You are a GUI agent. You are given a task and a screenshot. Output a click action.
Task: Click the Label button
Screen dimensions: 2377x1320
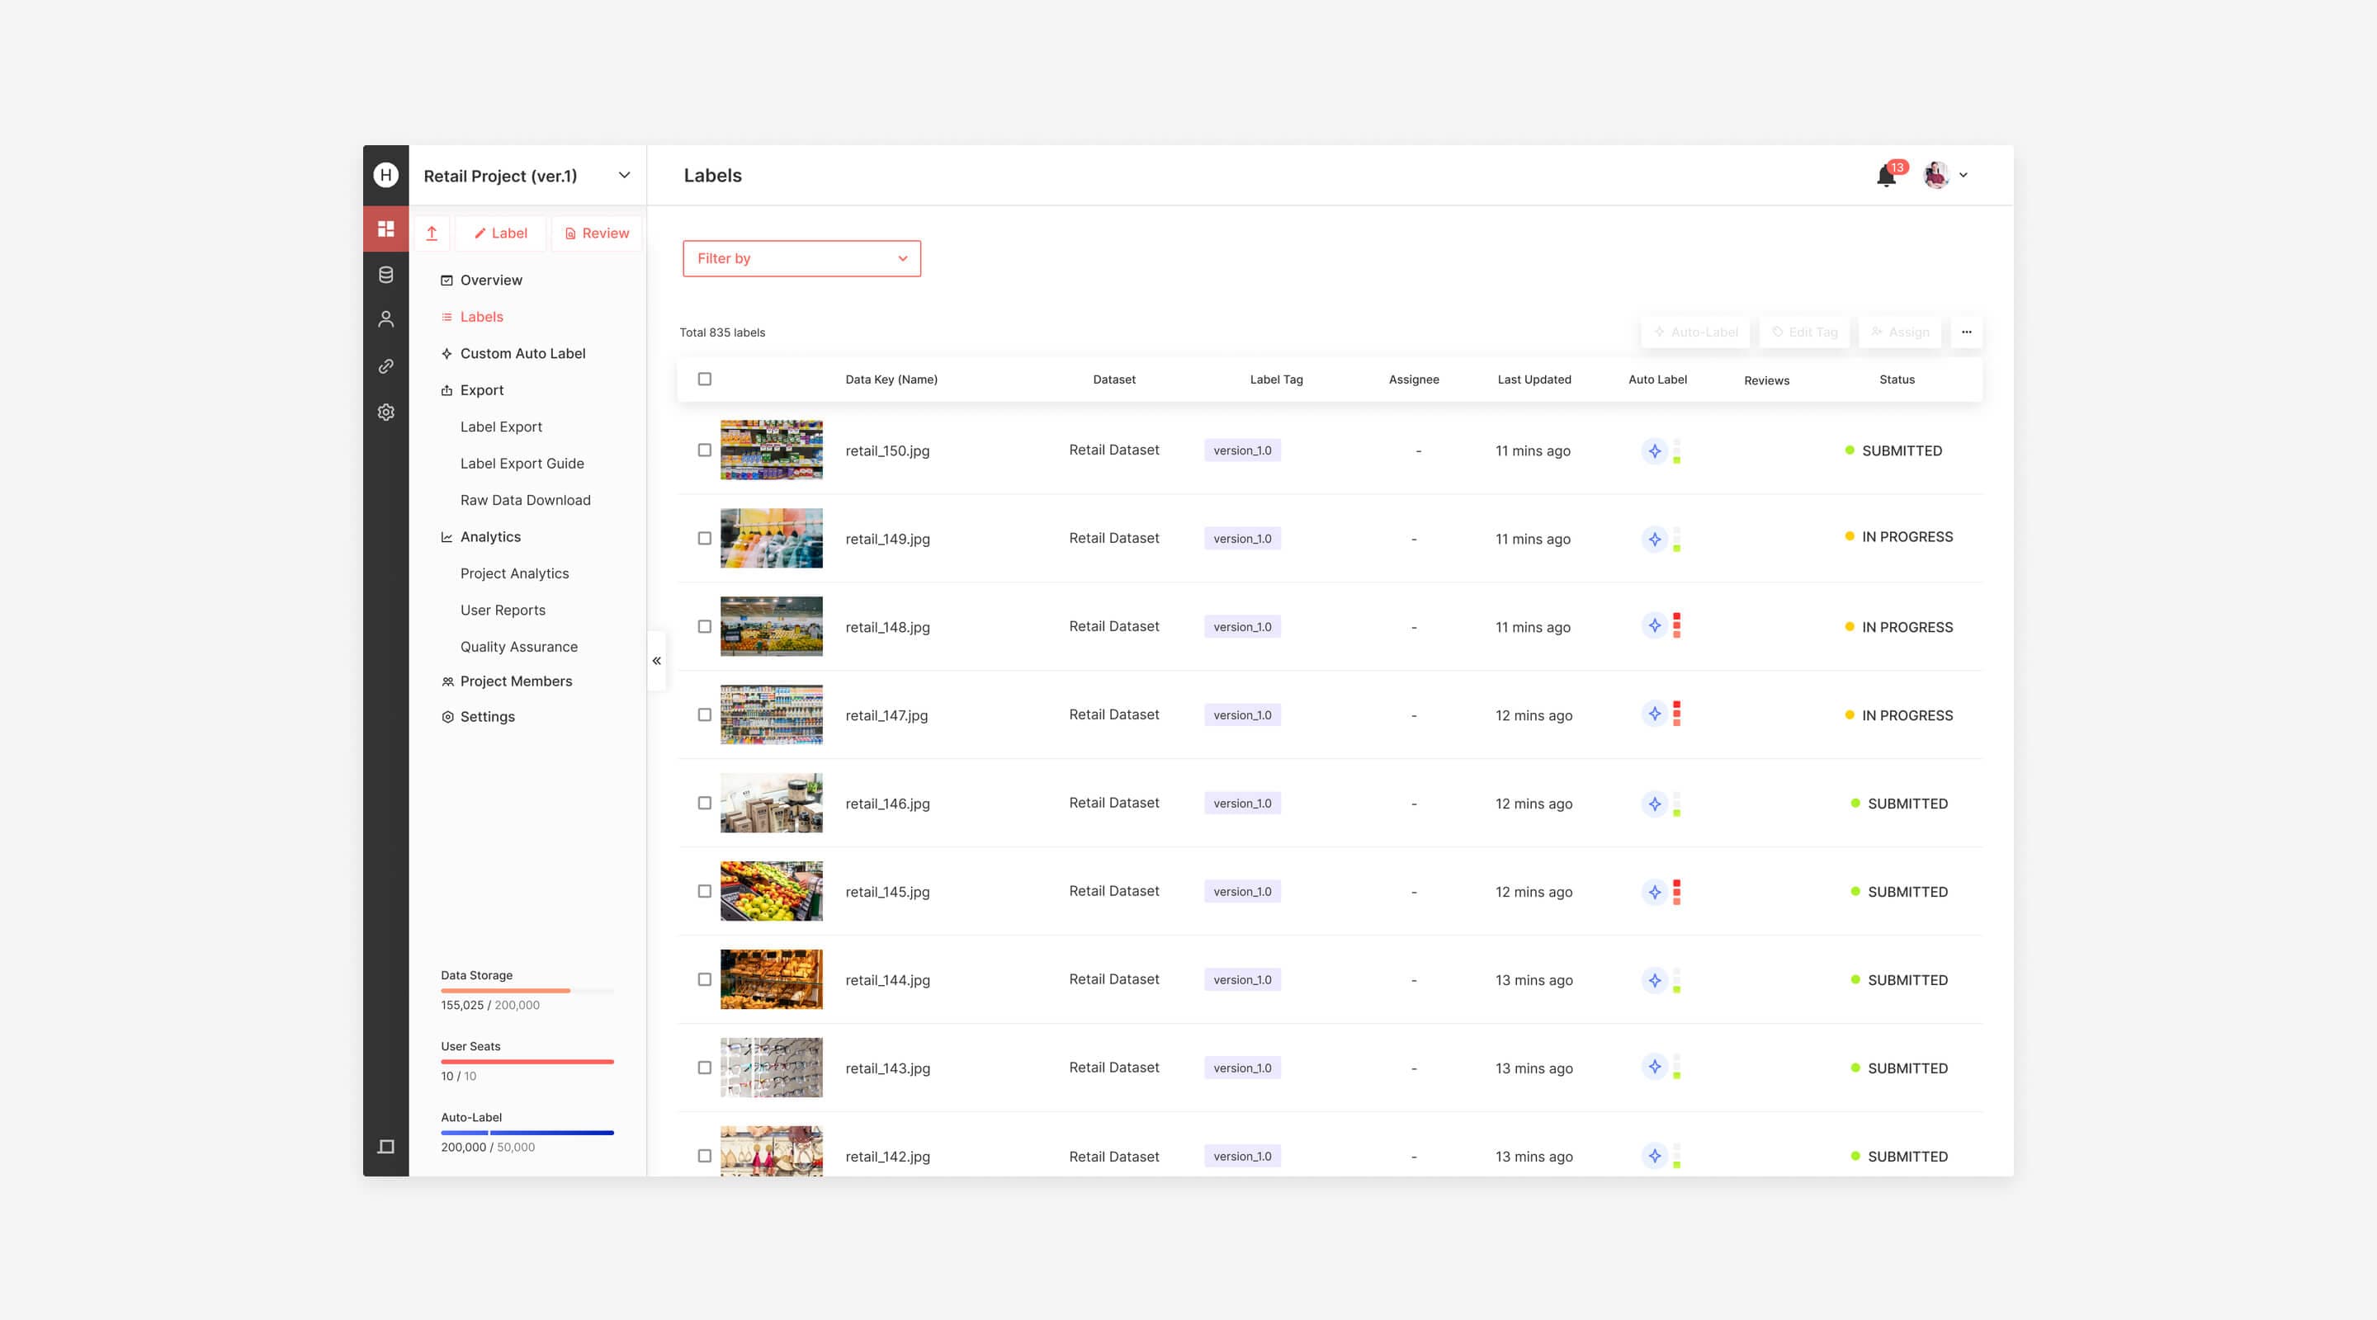[x=500, y=233]
